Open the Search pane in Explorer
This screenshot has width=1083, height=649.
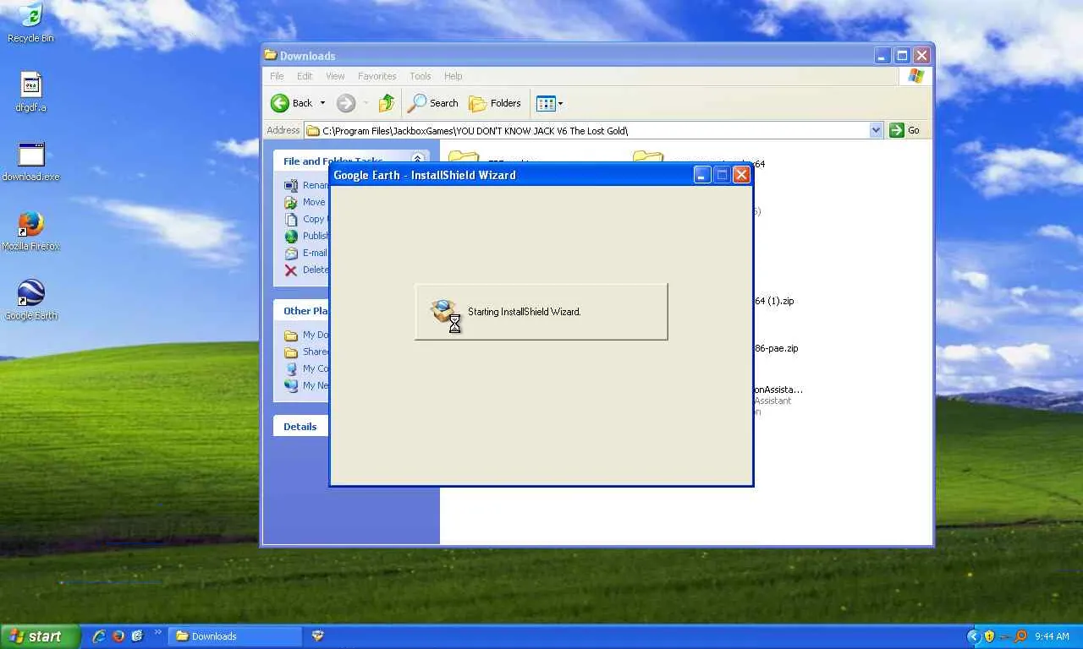click(433, 103)
